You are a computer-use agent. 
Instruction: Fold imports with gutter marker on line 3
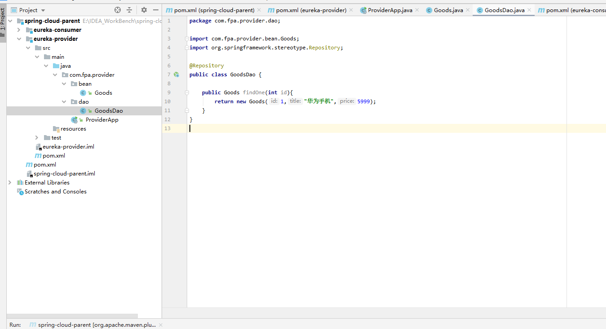pos(187,39)
